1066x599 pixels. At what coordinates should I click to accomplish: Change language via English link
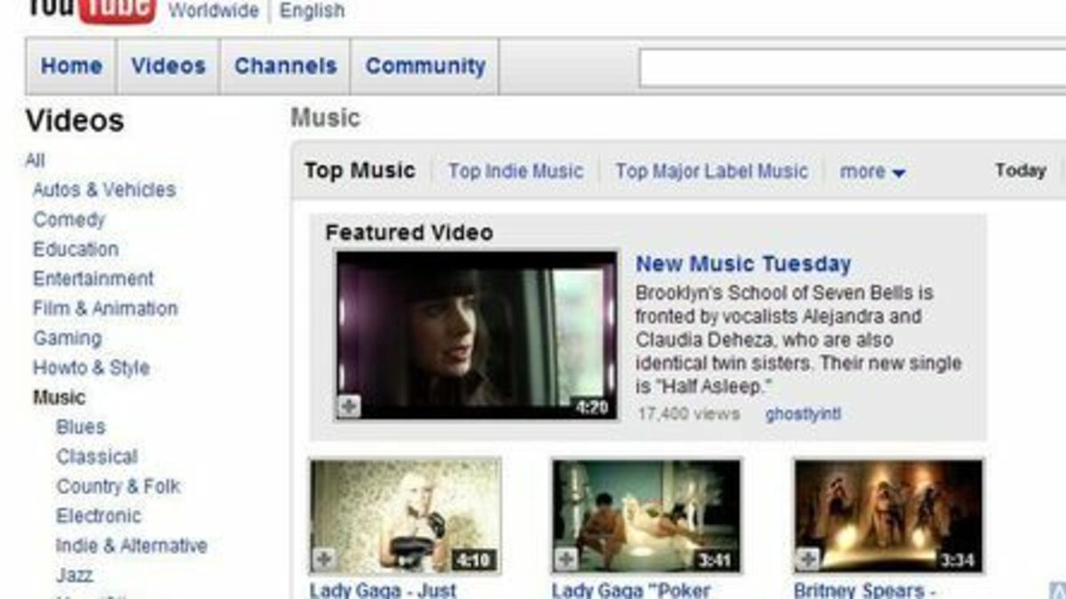(312, 11)
